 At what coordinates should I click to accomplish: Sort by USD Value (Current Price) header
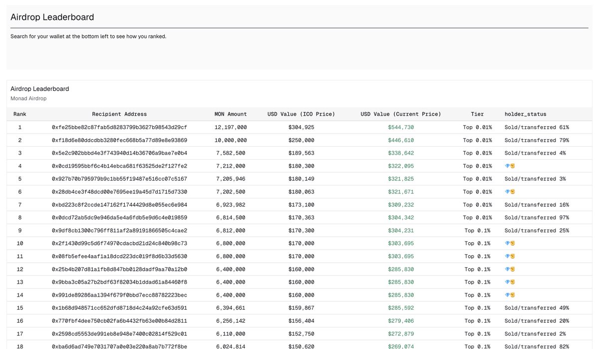pyautogui.click(x=401, y=114)
